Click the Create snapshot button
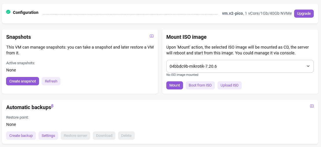The image size is (321, 147). tap(23, 81)
